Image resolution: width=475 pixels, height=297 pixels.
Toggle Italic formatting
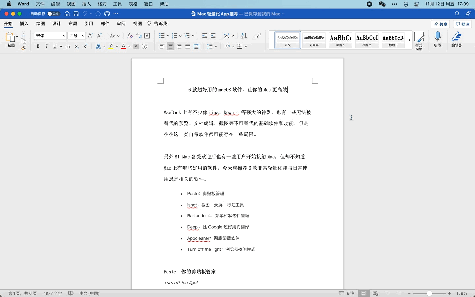coord(47,46)
